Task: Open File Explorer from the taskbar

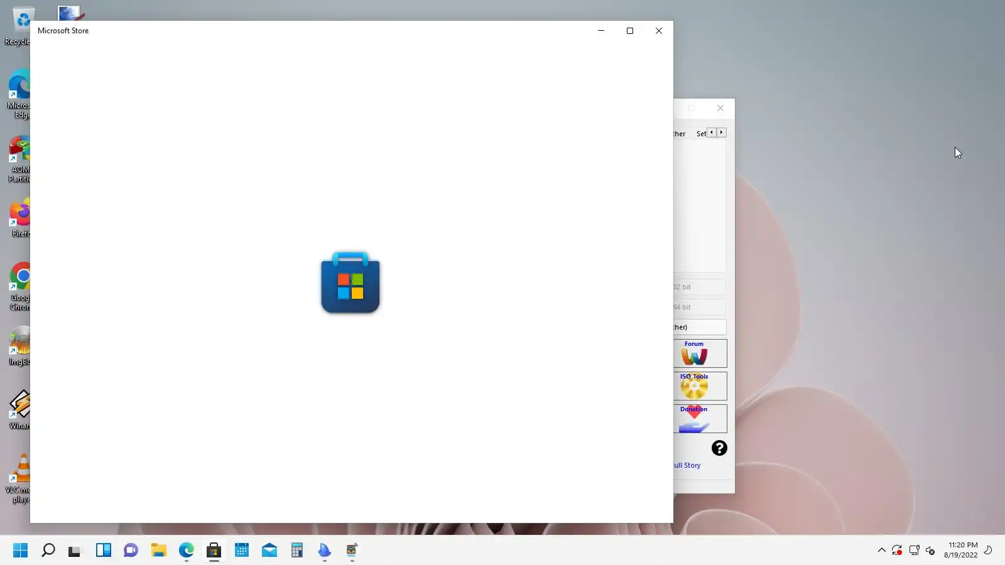Action: point(158,551)
